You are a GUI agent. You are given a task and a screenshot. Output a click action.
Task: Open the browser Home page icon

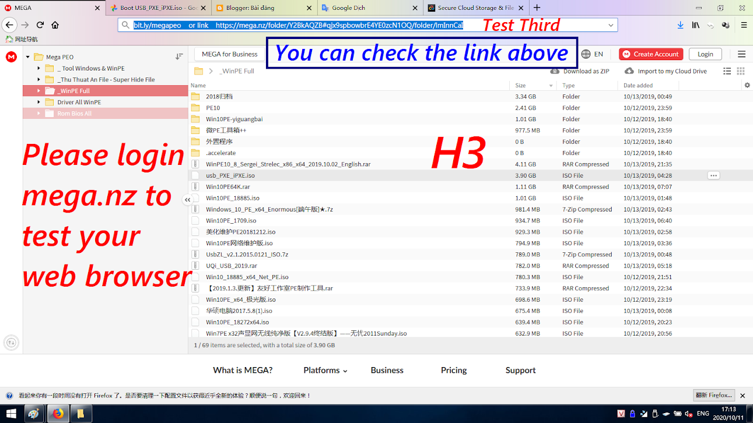coord(55,25)
